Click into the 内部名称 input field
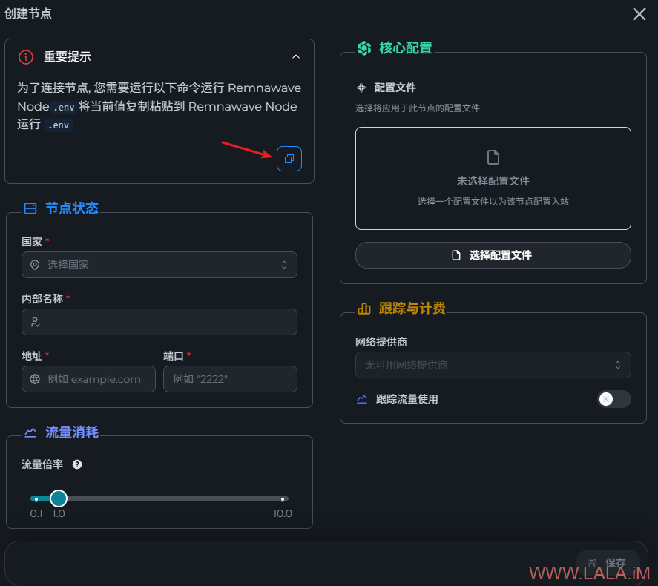658x586 pixels. pyautogui.click(x=159, y=322)
